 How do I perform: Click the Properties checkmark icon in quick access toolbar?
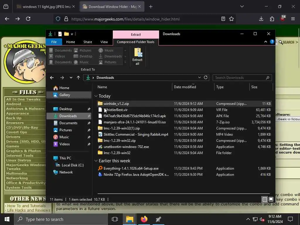pos(60,34)
